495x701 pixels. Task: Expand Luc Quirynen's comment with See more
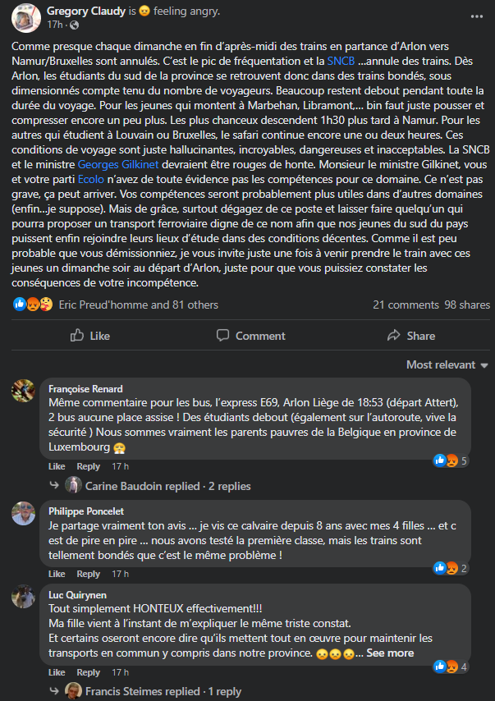coord(390,653)
